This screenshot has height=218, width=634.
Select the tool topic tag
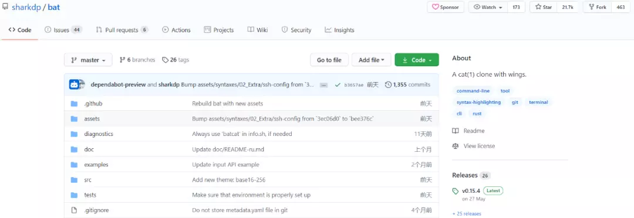[x=505, y=91]
